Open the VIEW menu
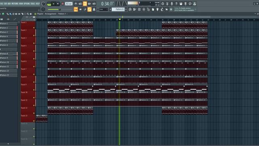Image resolution: width=259 pixels, height=146 pixels. [x=21, y=4]
